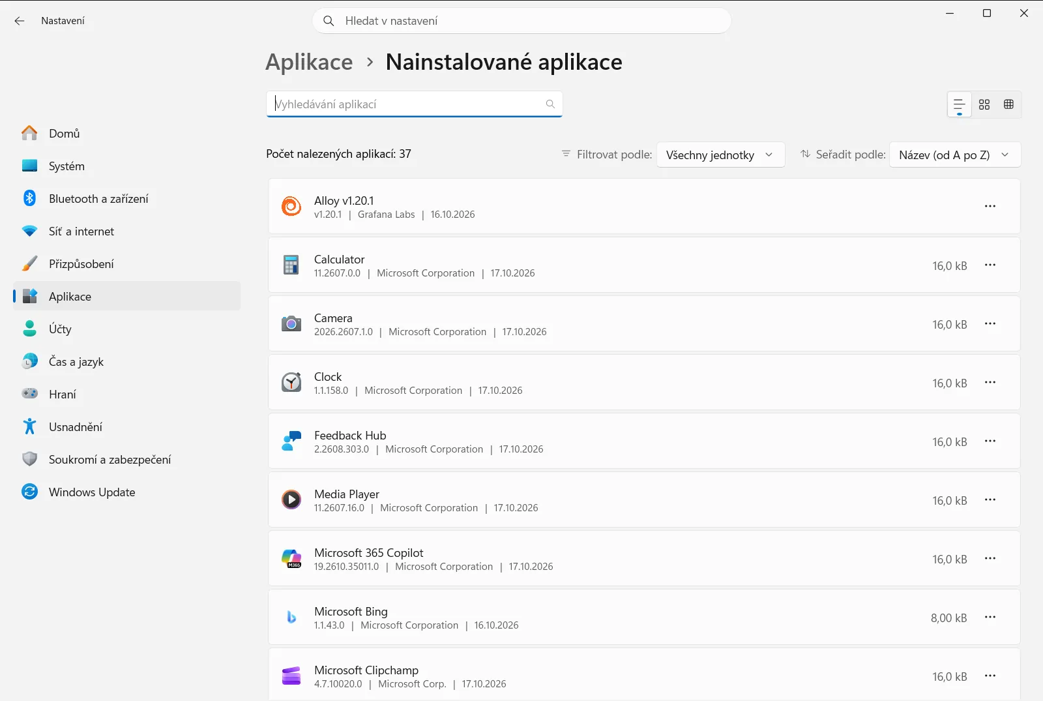Open Síť a internet section
Viewport: 1043px width, 701px height.
(126, 231)
